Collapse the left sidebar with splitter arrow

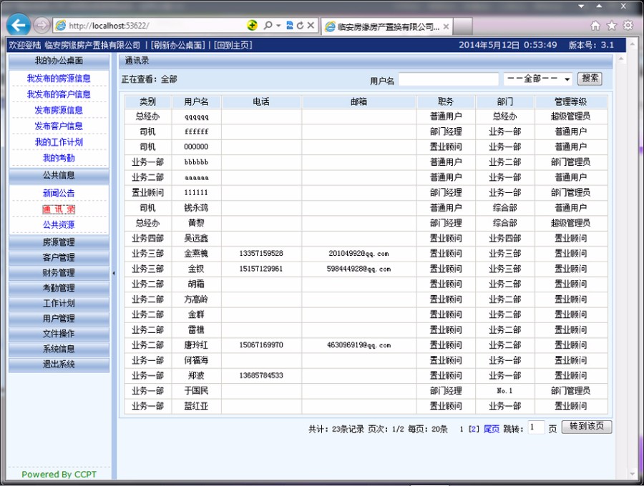[x=114, y=273]
